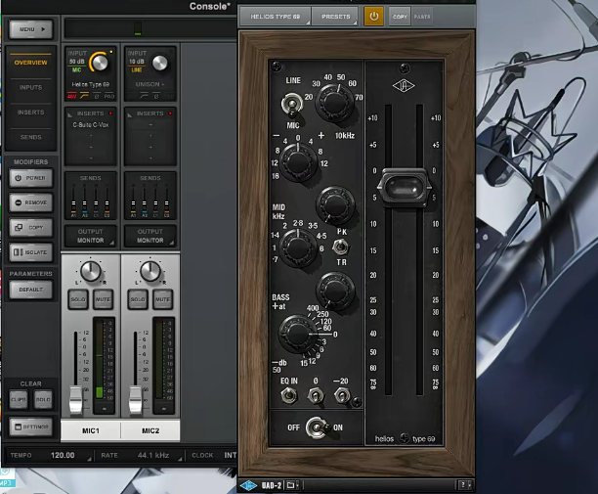Click the MIC1 inserts red record indicator
This screenshot has height=494, width=598.
click(x=110, y=113)
